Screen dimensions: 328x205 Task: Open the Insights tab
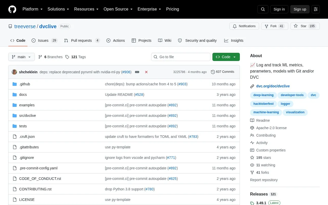pyautogui.click(x=234, y=40)
